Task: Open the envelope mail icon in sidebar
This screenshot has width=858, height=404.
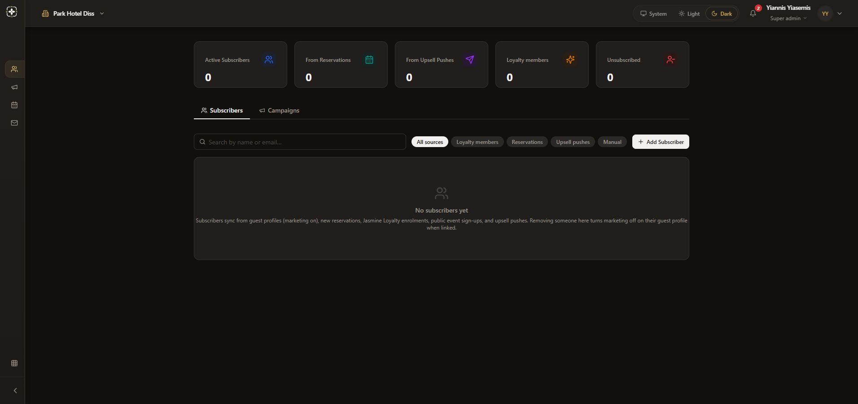Action: click(x=14, y=123)
